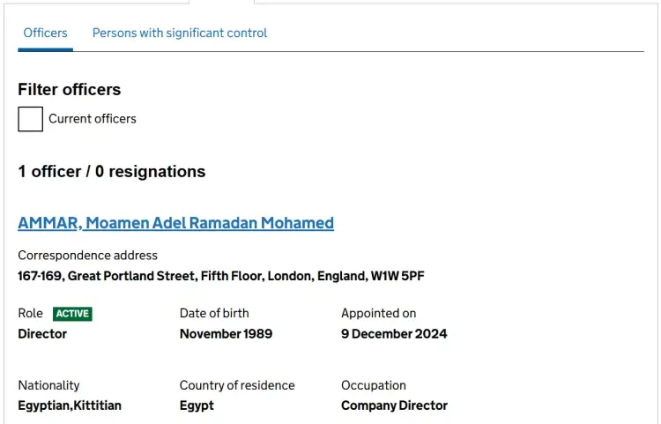
Task: Click the Country of residence label
Action: [x=237, y=385]
